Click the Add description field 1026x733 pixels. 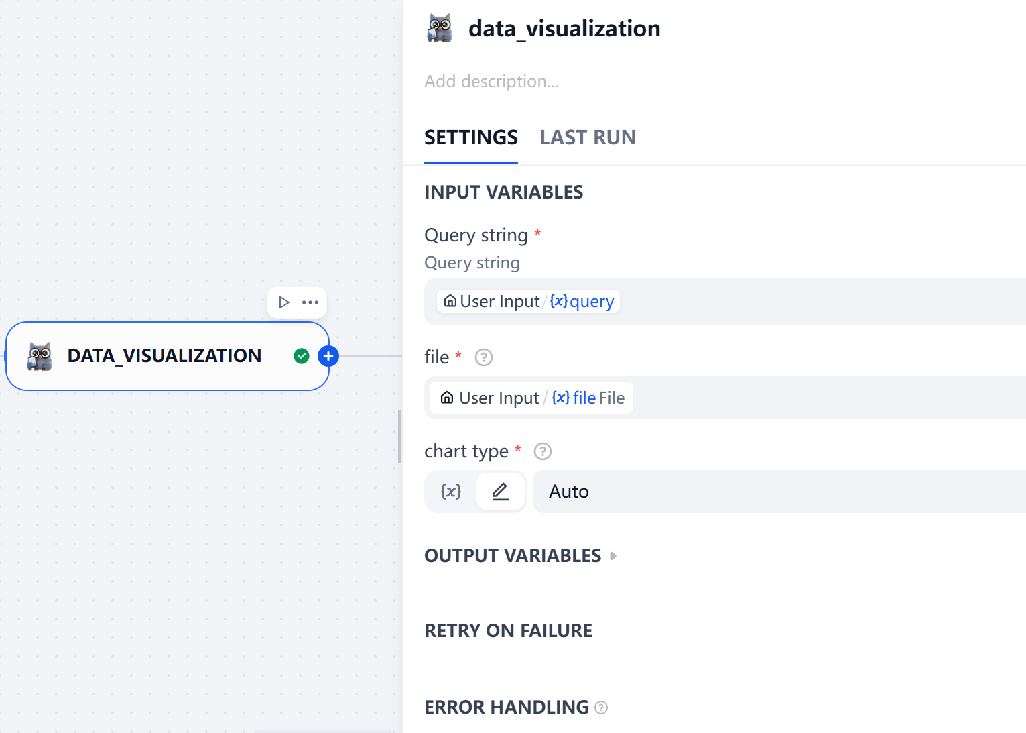491,82
